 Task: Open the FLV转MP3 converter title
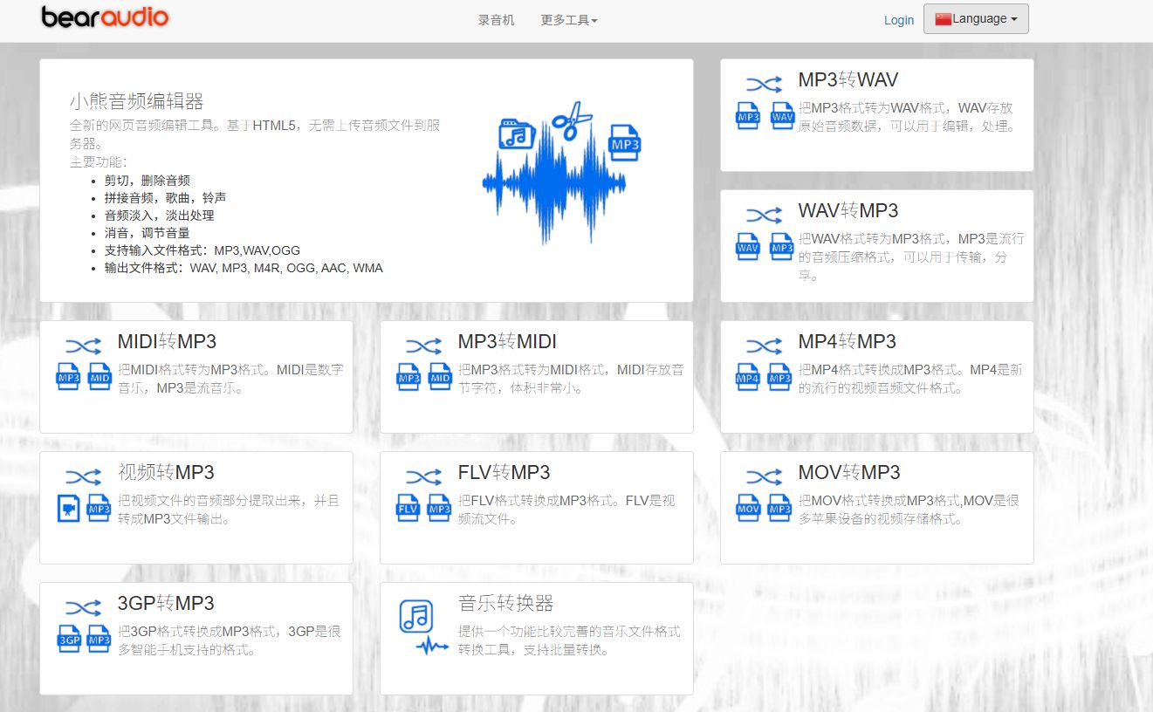504,473
